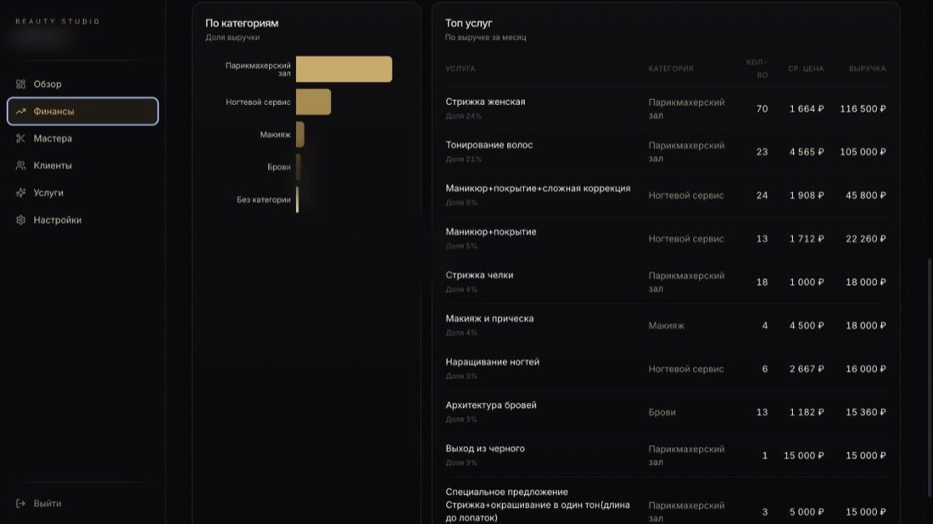Click the 22 260 ₽ revenue value
The image size is (933, 524).
pos(865,239)
